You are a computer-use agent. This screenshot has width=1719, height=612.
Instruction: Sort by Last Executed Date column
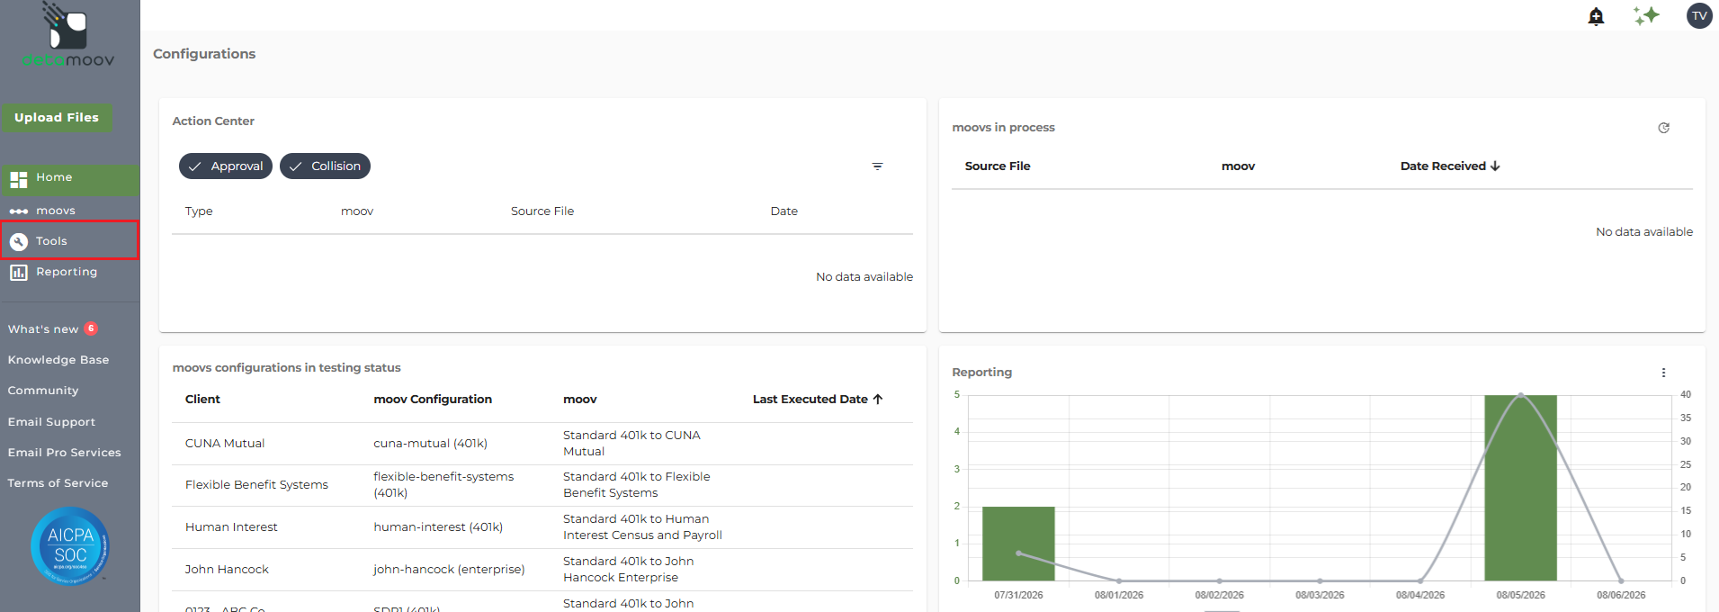(x=818, y=400)
